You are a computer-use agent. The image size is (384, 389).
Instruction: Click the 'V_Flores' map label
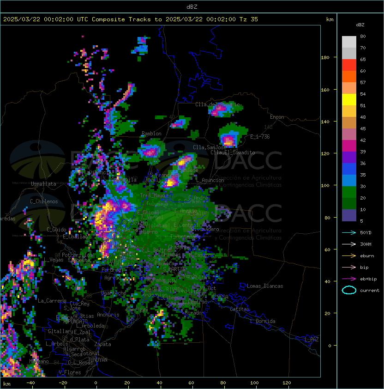70,372
